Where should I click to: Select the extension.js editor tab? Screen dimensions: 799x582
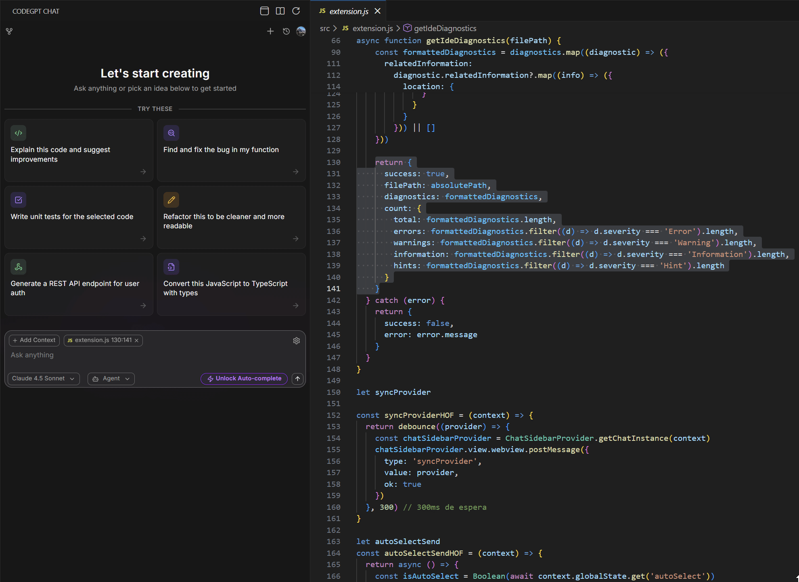tap(348, 11)
